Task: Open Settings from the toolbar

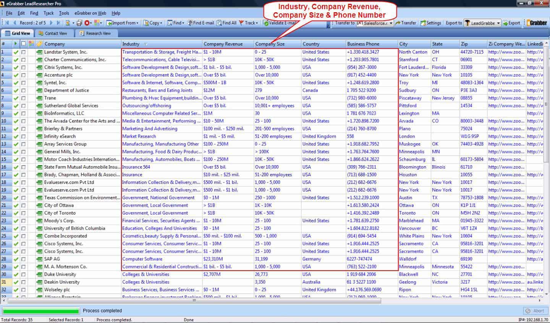Action: pyautogui.click(x=431, y=23)
